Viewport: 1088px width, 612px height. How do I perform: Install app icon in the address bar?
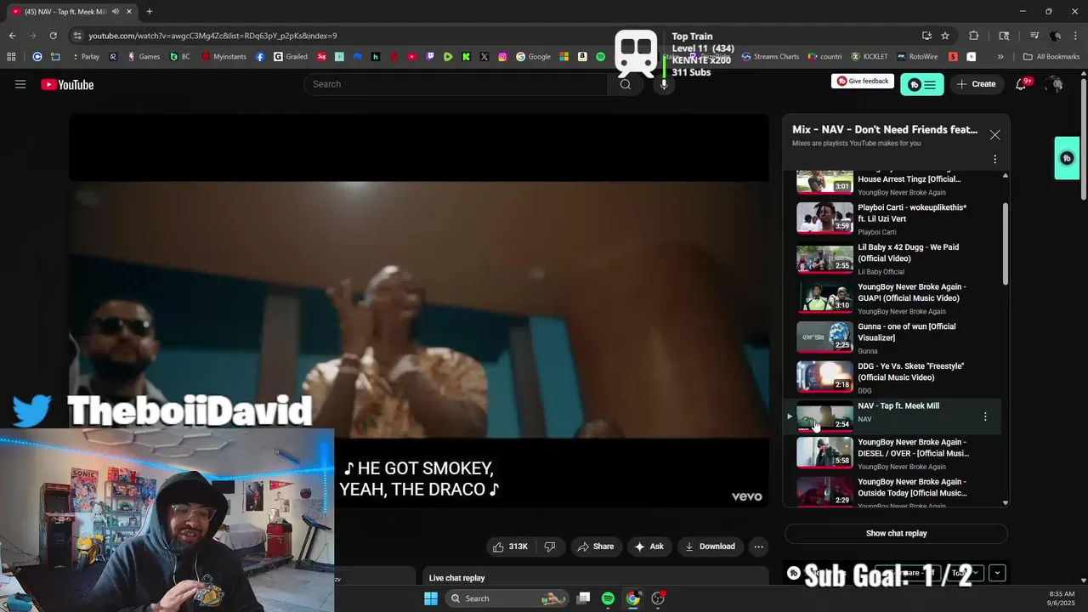click(926, 36)
